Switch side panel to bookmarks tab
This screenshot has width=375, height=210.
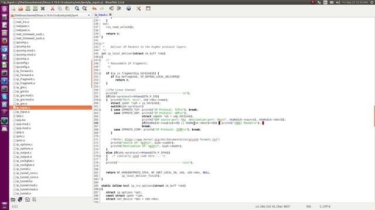(20, 199)
